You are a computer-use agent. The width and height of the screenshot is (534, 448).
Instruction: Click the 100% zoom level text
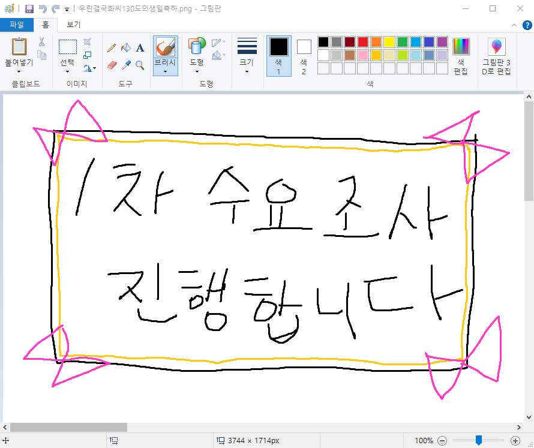(424, 441)
